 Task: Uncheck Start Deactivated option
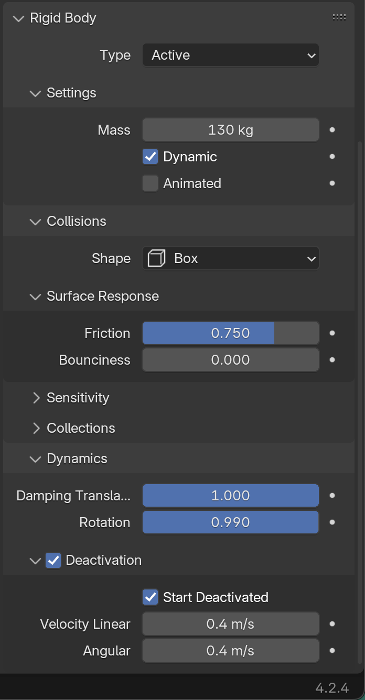[x=151, y=597]
